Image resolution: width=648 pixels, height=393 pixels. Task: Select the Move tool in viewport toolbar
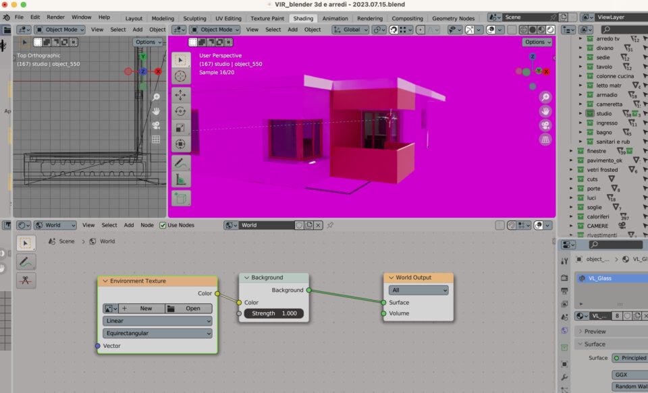point(180,95)
